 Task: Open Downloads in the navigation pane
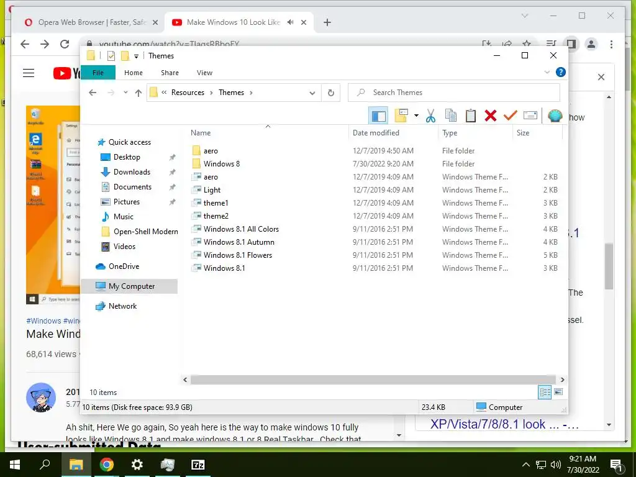[132, 172]
